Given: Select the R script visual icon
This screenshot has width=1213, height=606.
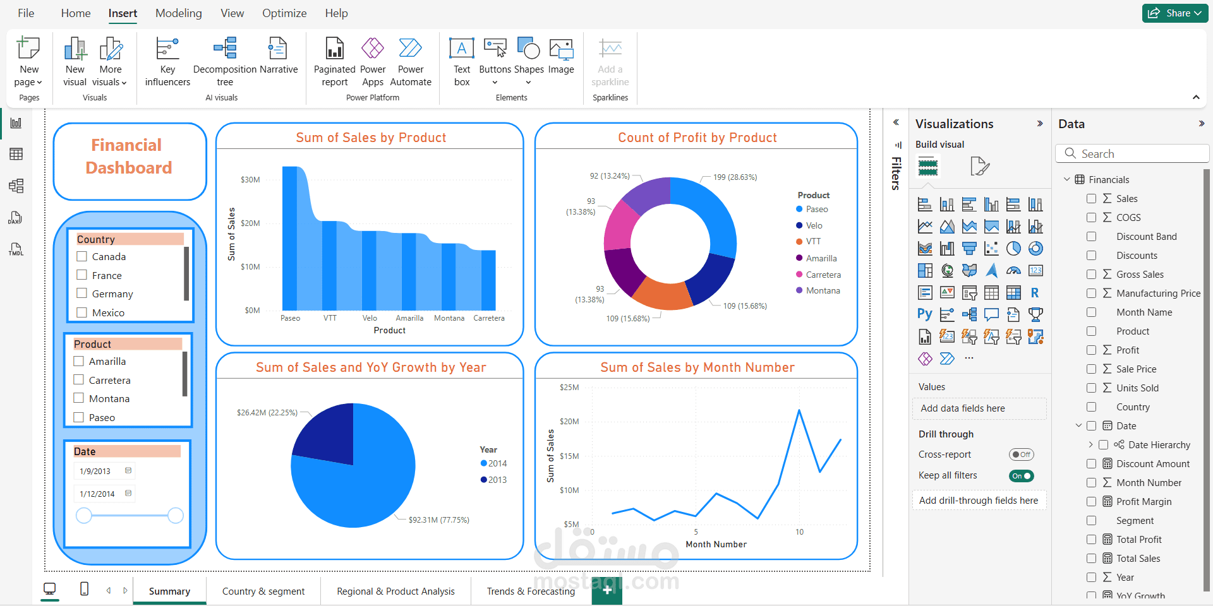Looking at the screenshot, I should pyautogui.click(x=1035, y=293).
